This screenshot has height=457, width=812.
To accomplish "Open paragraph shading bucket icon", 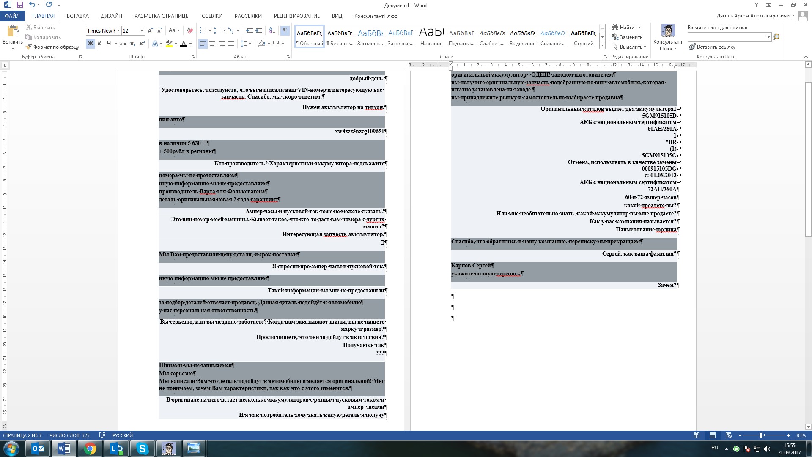I will click(x=262, y=44).
